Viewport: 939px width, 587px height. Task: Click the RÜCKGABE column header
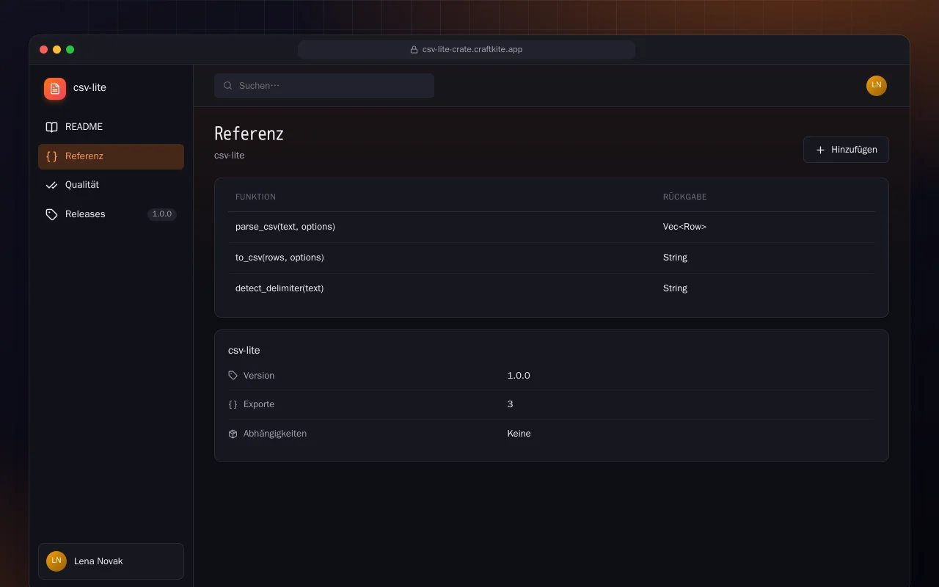click(x=684, y=197)
